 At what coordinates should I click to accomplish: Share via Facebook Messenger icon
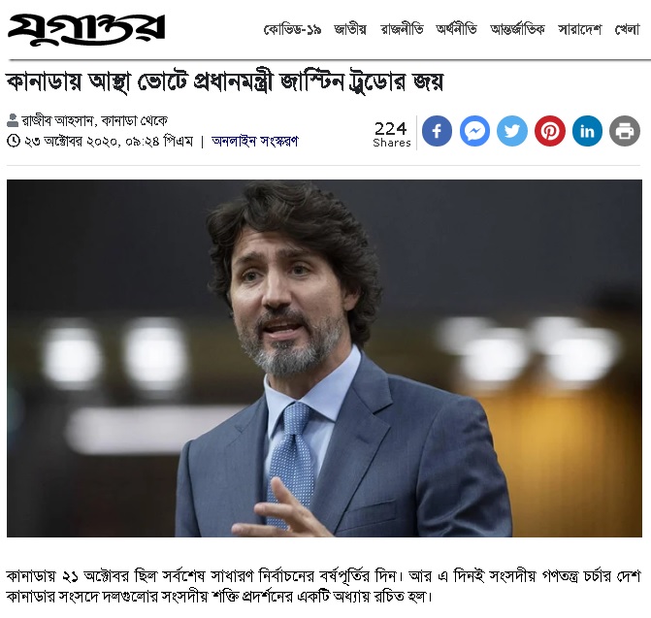(474, 131)
